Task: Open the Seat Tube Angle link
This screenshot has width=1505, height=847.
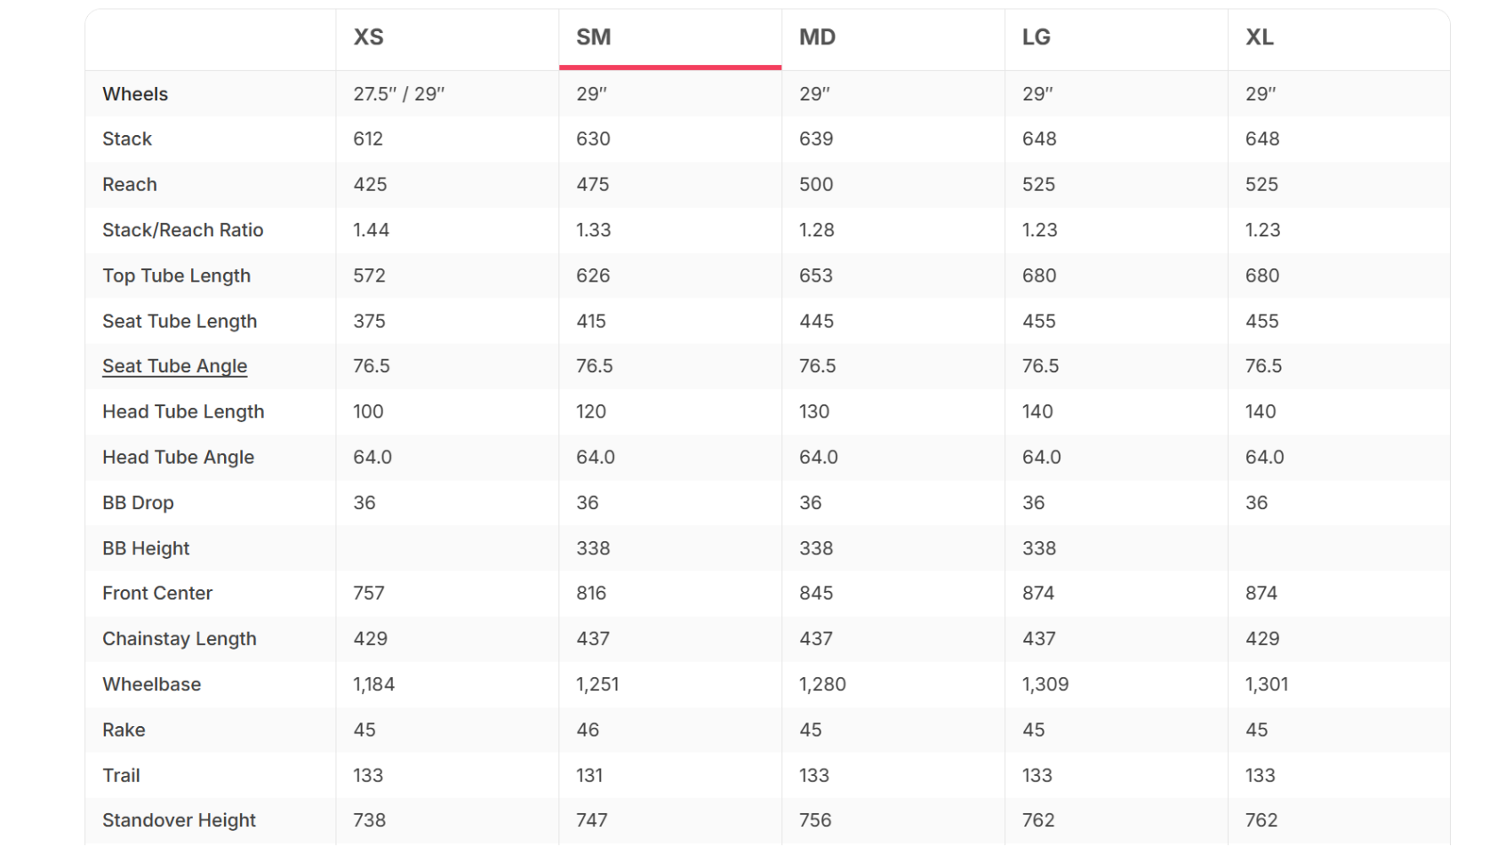Action: (x=174, y=366)
